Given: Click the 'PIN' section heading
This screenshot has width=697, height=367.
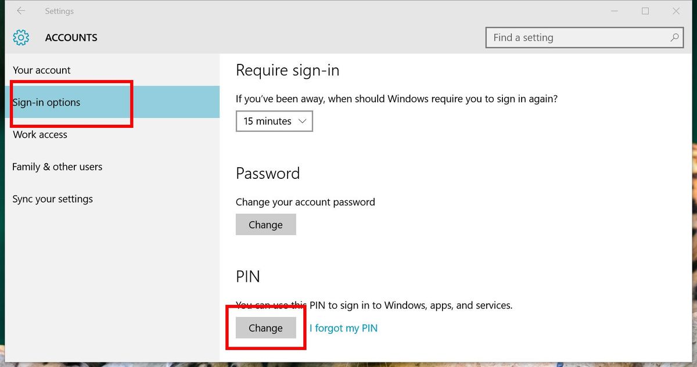Looking at the screenshot, I should click(247, 276).
